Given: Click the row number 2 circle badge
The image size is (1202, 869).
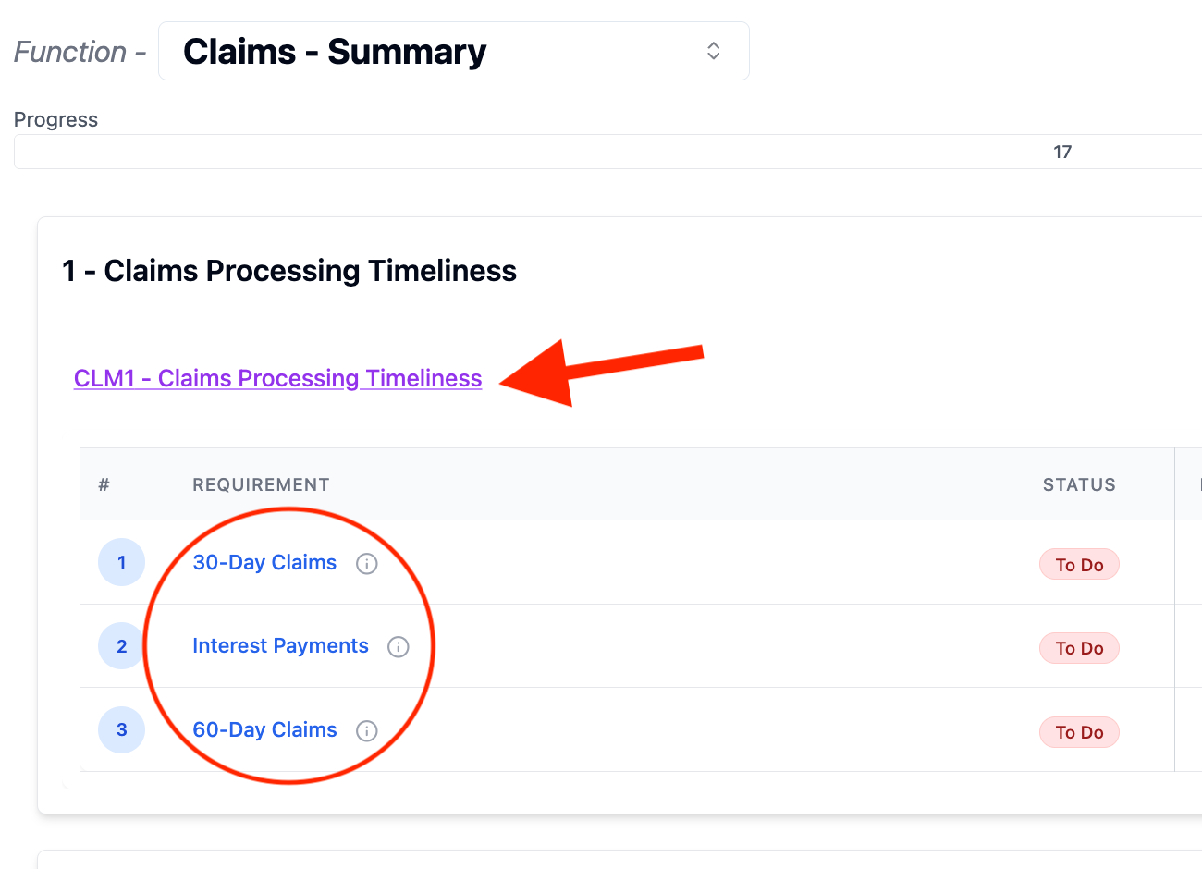Looking at the screenshot, I should coord(121,646).
